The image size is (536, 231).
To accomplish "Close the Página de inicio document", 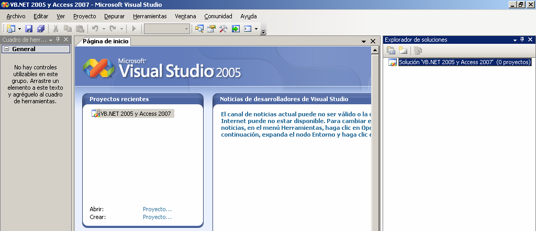I will tap(373, 41).
